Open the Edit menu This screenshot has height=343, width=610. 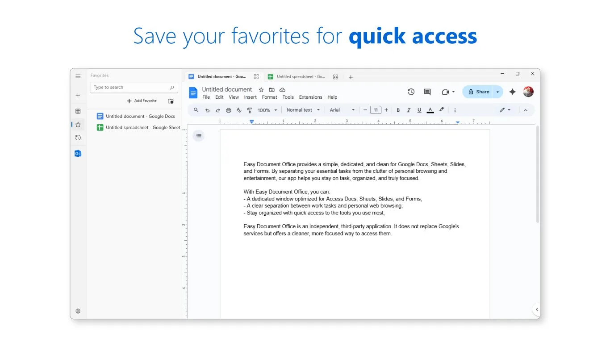pyautogui.click(x=219, y=97)
